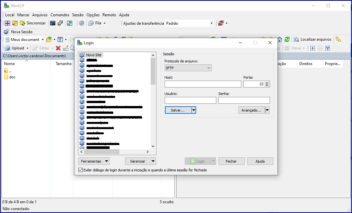The image size is (352, 213).
Task: Click the remote panel green refresh icon
Action: click(287, 39)
